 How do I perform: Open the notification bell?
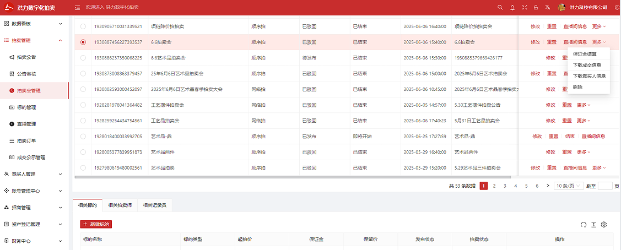[x=512, y=7]
